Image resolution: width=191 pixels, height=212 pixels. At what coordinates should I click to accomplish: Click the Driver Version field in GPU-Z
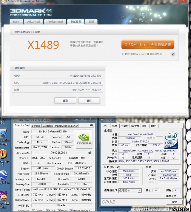pos(62,189)
